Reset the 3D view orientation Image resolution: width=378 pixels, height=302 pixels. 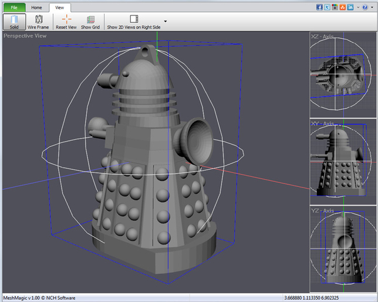[x=66, y=22]
